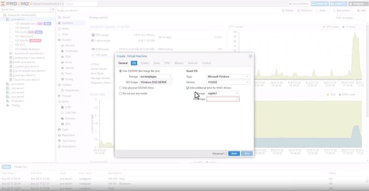Click the summary panel vertical scrollbar
The width and height of the screenshot is (369, 191).
367,71
